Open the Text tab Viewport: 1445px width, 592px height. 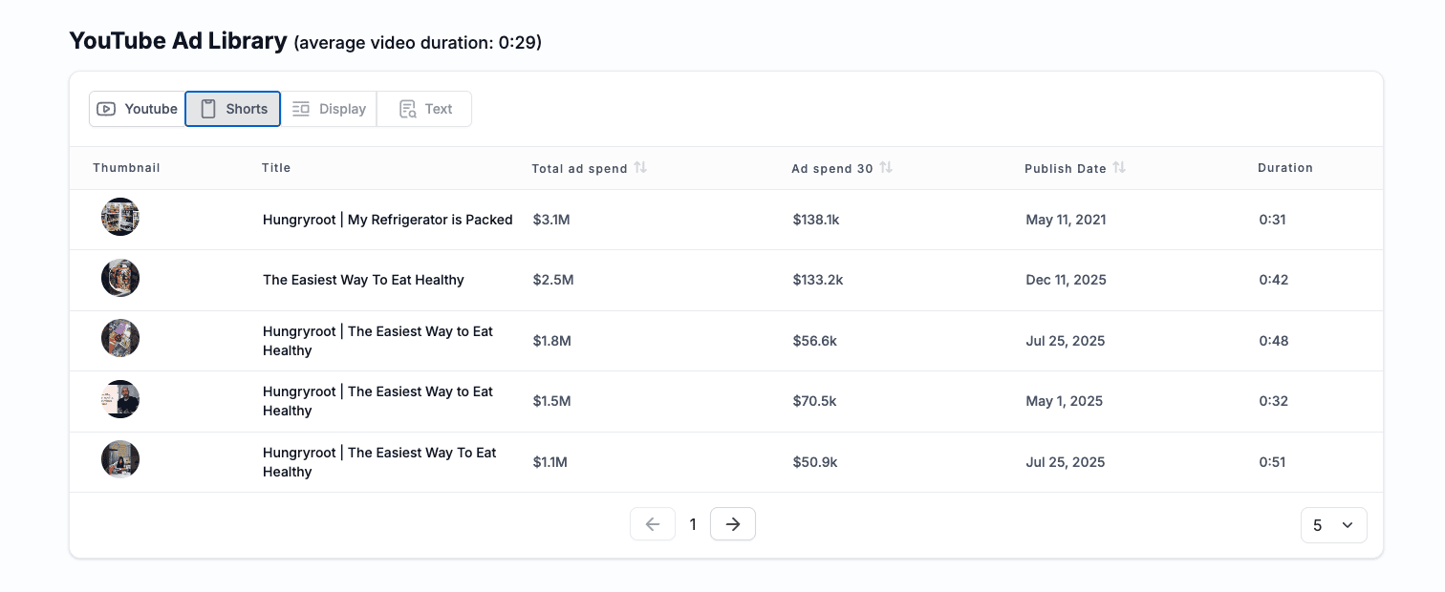[x=424, y=109]
